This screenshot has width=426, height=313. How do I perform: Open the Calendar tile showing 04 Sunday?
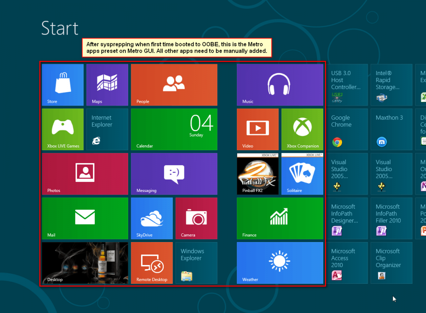pyautogui.click(x=174, y=129)
